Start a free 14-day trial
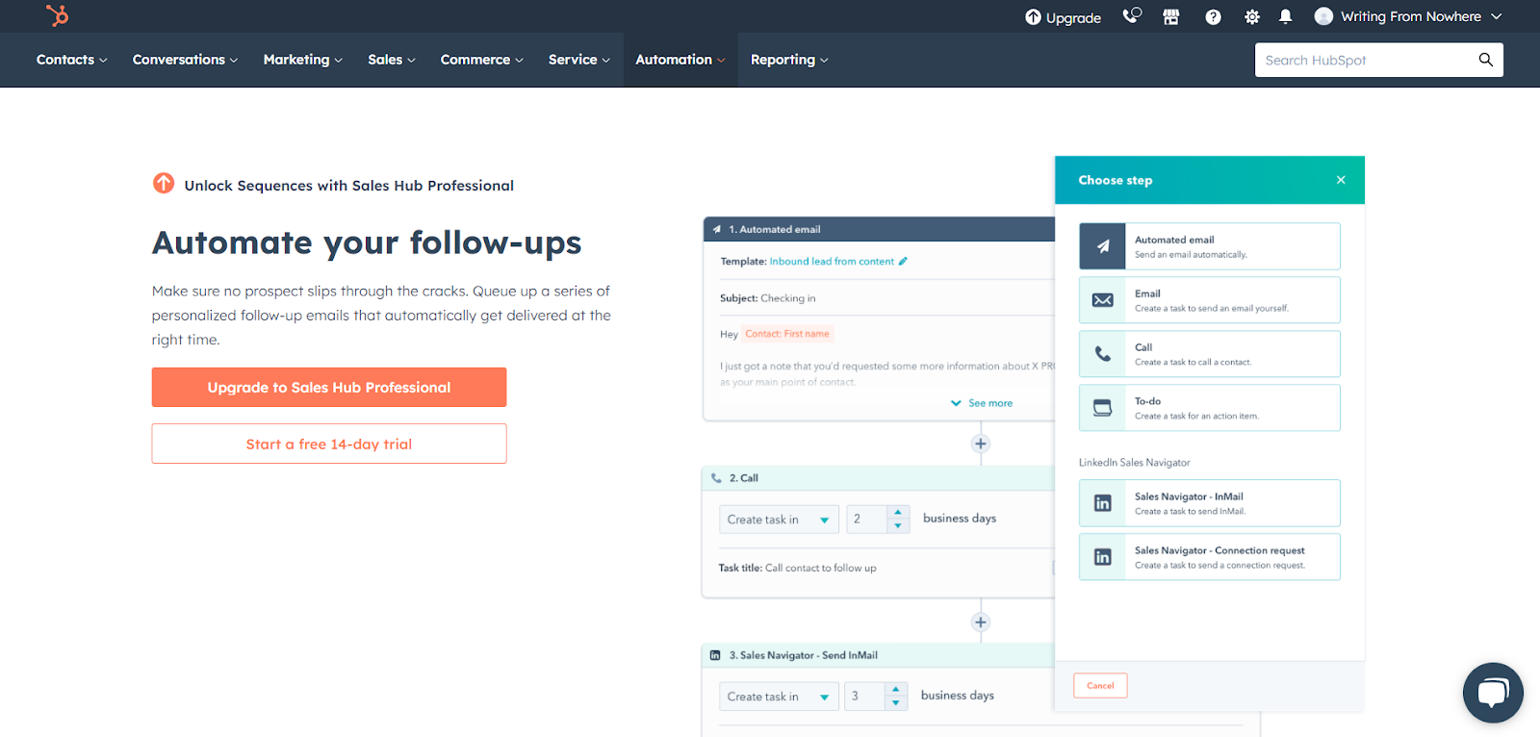1540x737 pixels. [329, 444]
